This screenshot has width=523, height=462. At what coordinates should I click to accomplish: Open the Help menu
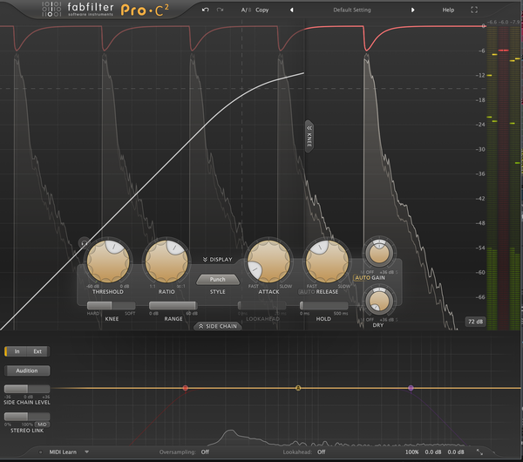point(448,10)
